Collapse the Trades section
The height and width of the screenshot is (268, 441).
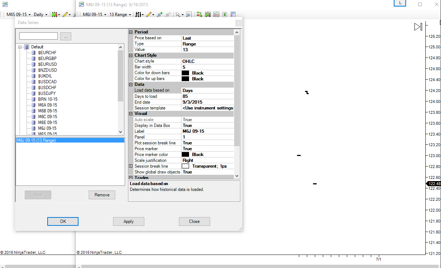pos(131,177)
